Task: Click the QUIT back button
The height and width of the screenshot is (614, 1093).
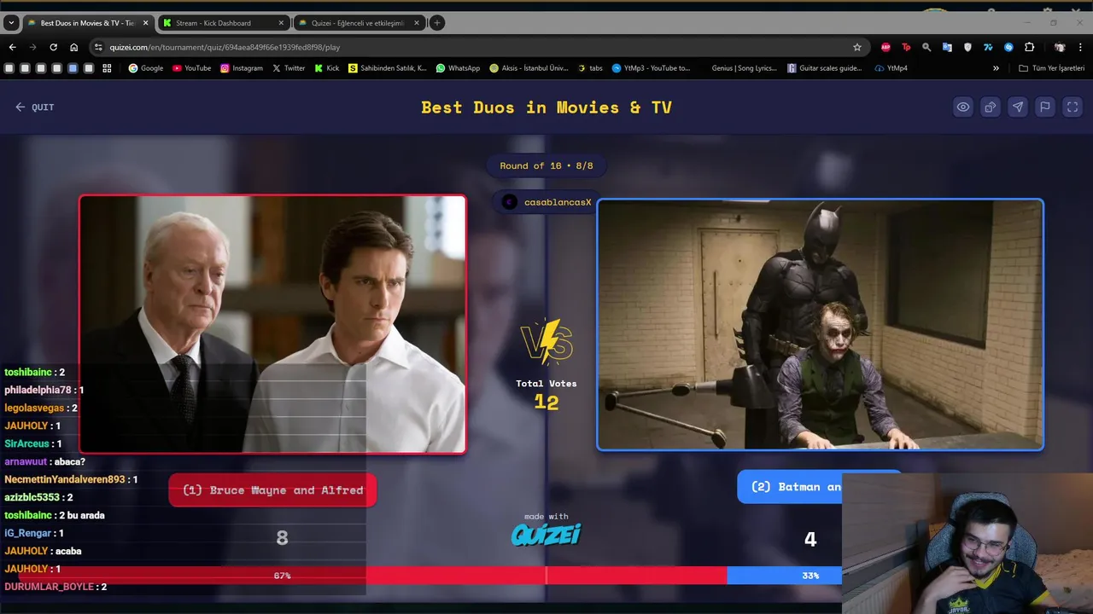Action: coord(35,107)
